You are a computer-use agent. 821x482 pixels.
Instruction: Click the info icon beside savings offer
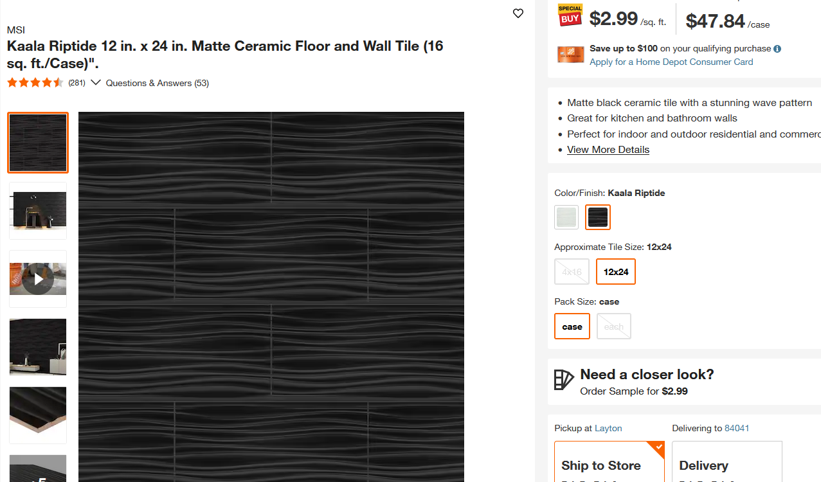[777, 48]
